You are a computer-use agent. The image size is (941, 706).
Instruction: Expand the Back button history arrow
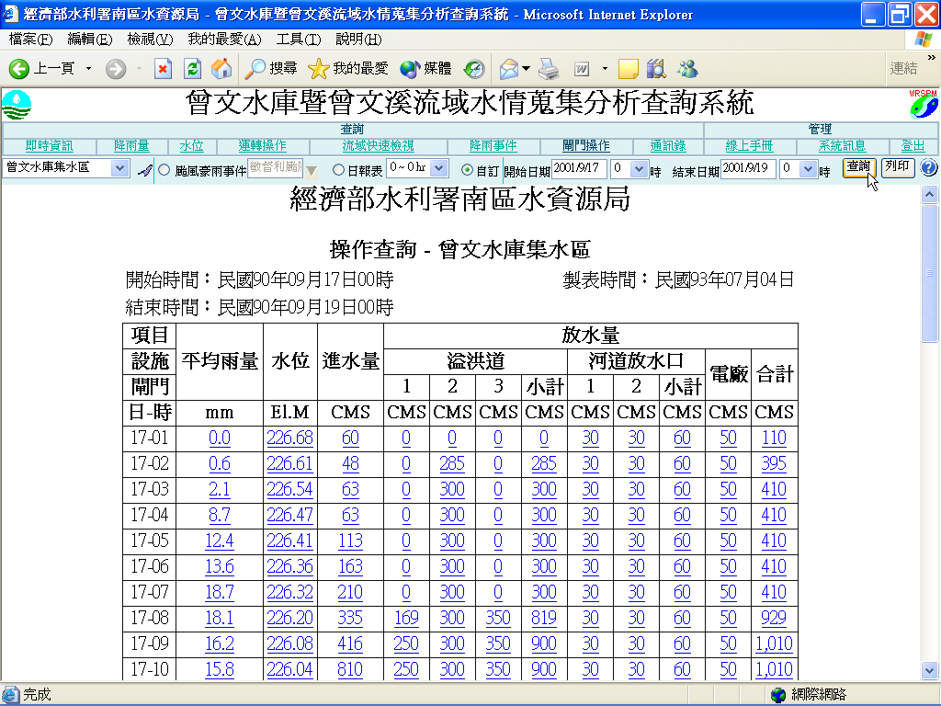point(89,69)
